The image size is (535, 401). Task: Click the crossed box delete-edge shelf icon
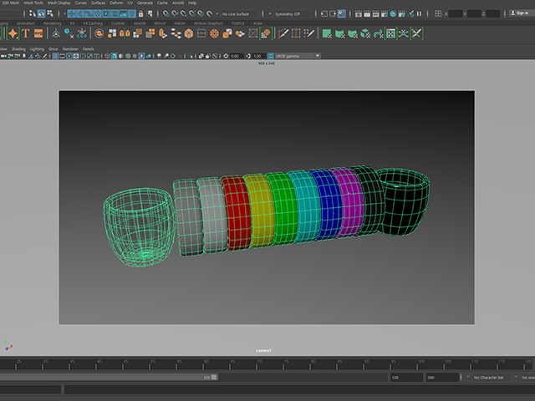[x=252, y=33]
